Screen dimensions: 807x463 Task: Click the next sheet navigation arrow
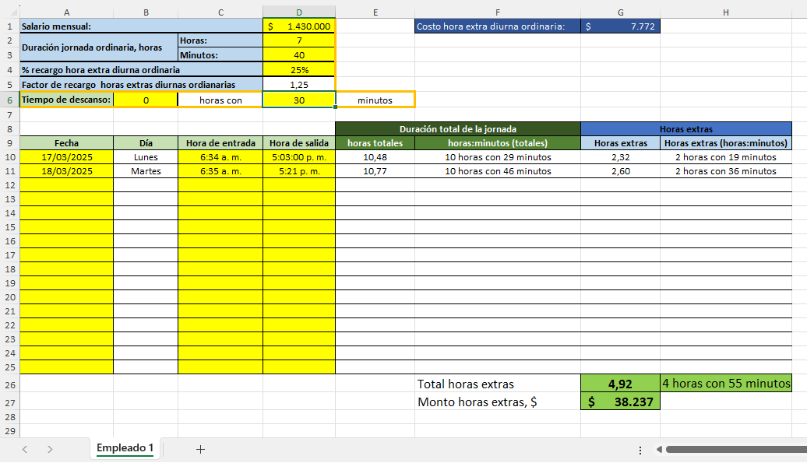coord(50,449)
